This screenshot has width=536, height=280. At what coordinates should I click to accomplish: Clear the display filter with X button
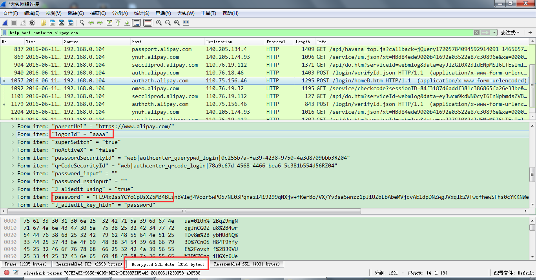tap(476, 33)
